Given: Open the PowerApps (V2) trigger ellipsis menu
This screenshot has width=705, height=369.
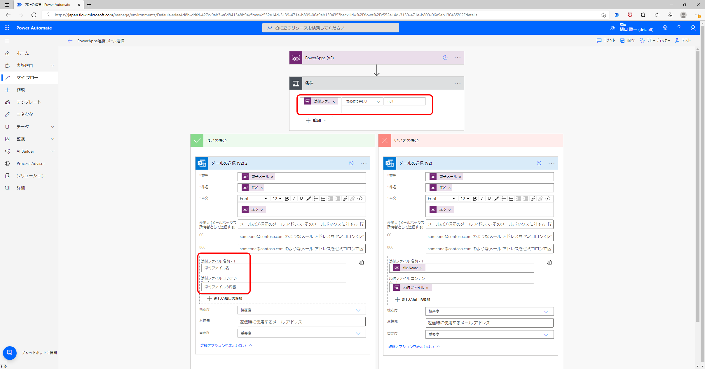Looking at the screenshot, I should (458, 58).
